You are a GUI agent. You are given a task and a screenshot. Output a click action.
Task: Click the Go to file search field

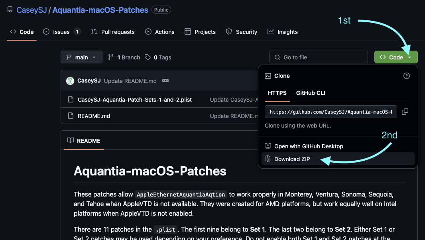pyautogui.click(x=318, y=57)
